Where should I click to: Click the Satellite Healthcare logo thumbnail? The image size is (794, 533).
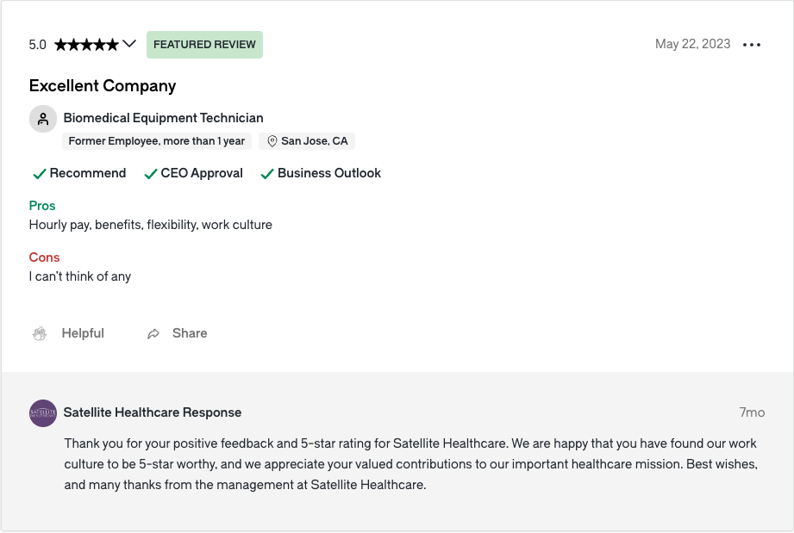(x=43, y=413)
